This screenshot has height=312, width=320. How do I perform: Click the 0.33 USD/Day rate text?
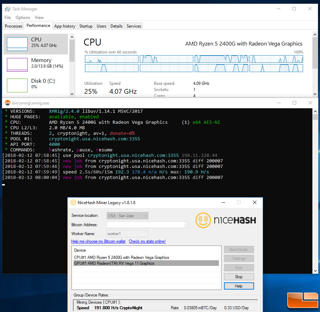click(x=236, y=308)
